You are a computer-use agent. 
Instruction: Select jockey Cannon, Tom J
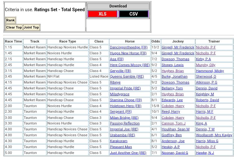click(173, 124)
